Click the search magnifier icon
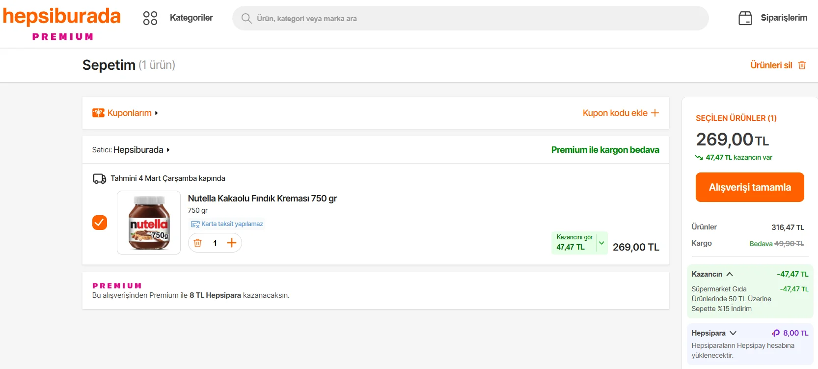The image size is (818, 369). click(246, 18)
